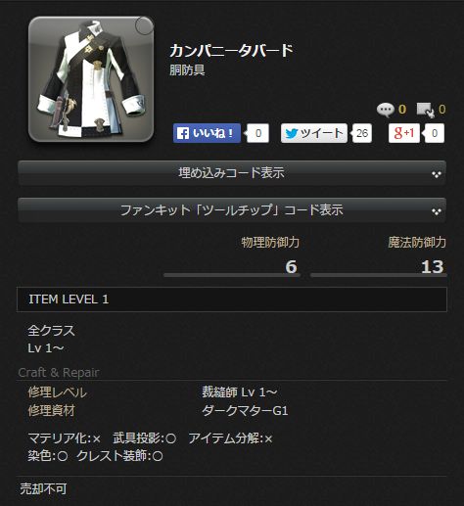Click the Twitter ツイート button
464x506 pixels.
pyautogui.click(x=314, y=133)
